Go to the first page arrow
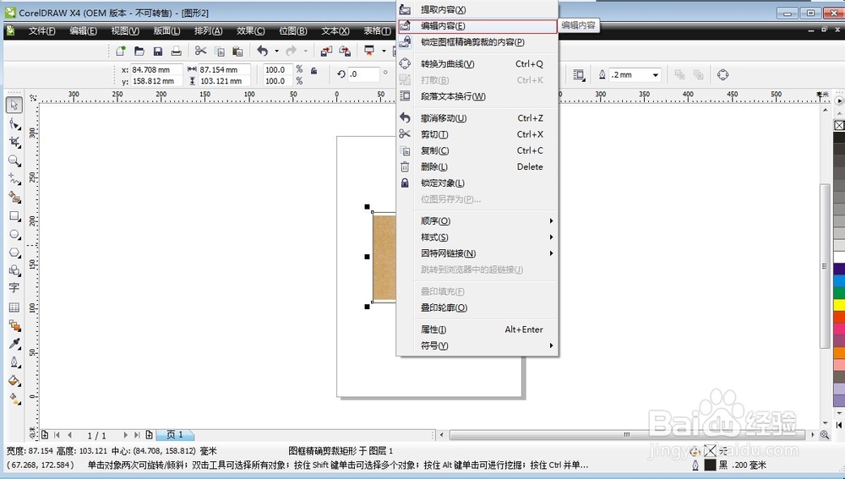 (57, 435)
